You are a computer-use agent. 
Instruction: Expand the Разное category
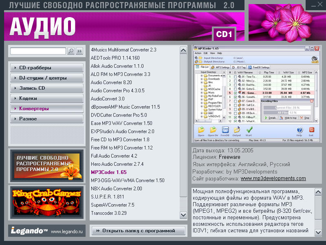coord(47,119)
